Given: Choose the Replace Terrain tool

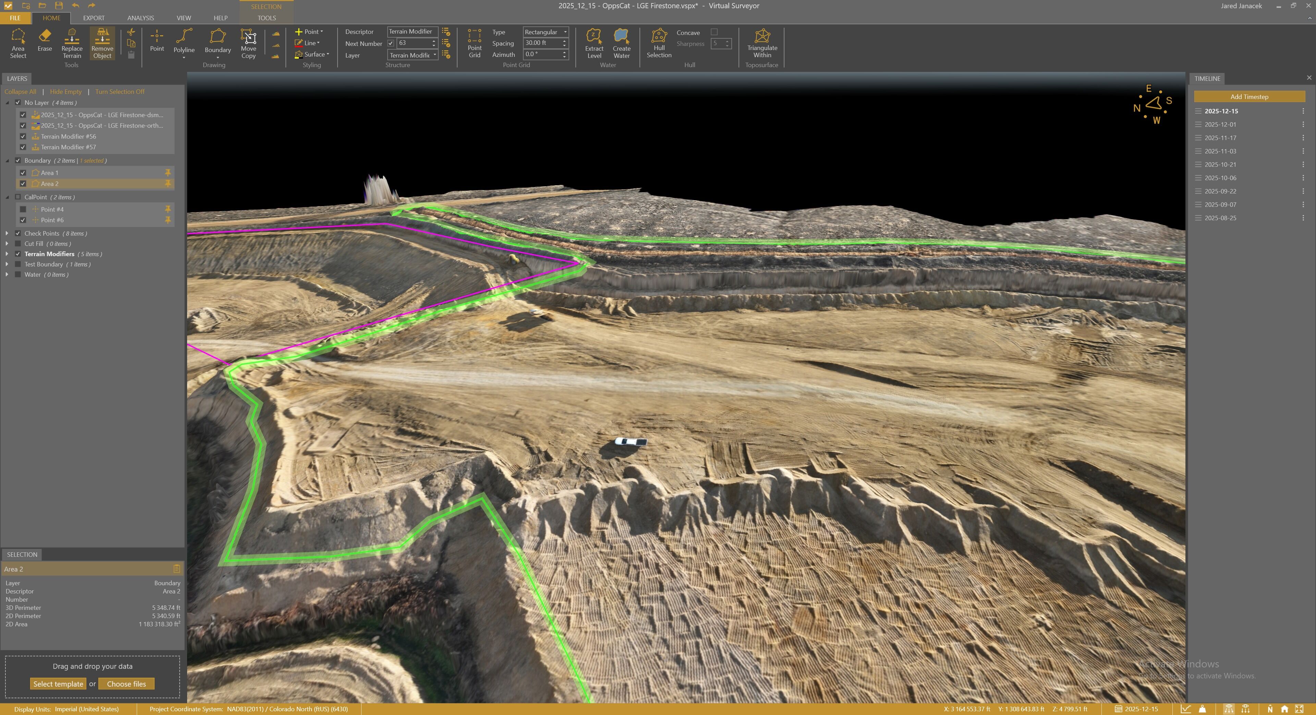Looking at the screenshot, I should (x=72, y=43).
